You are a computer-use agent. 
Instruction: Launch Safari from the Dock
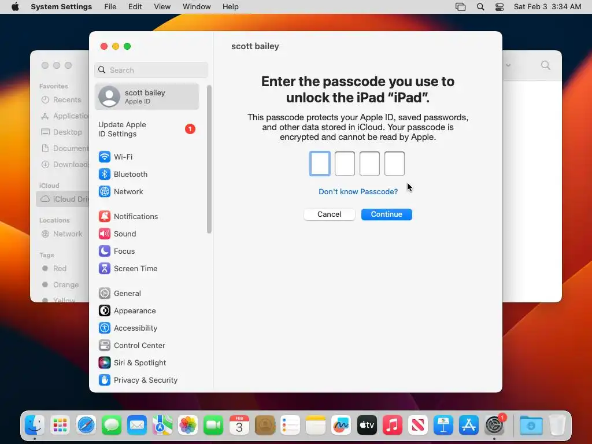click(86, 425)
